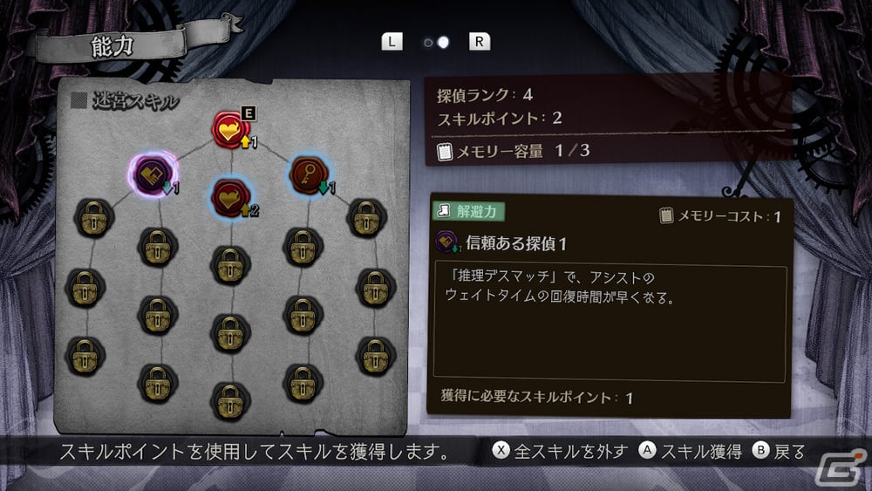
Task: Select the blue-glowing heart skill level 2
Action: click(231, 197)
